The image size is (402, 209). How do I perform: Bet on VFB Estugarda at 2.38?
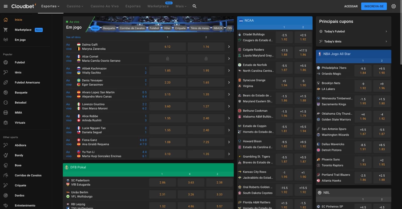click(x=219, y=182)
